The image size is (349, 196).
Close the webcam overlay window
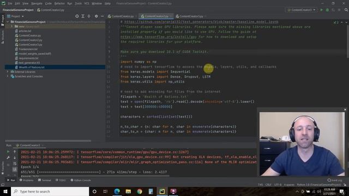[345, 110]
